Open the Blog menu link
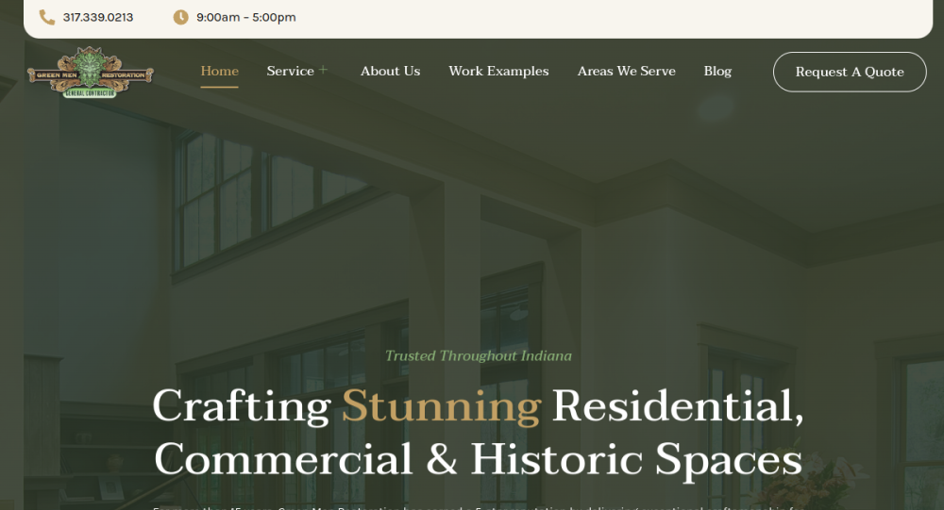Viewport: 944px width, 510px height. pyautogui.click(x=717, y=71)
